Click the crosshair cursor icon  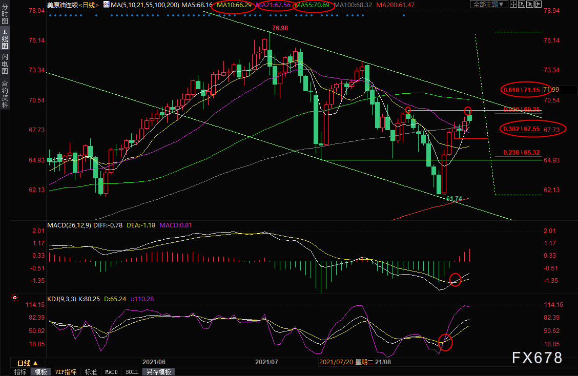click(513, 5)
